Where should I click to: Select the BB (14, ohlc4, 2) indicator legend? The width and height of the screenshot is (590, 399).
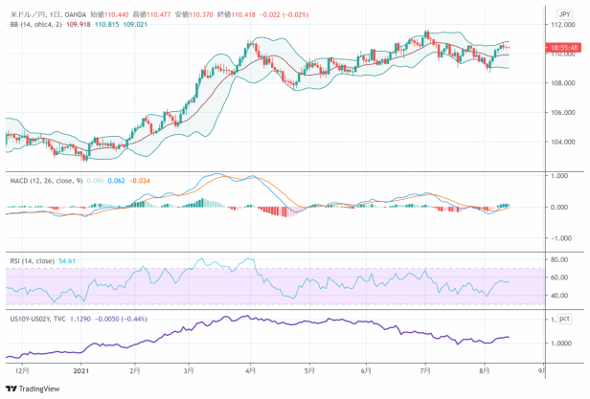point(35,25)
